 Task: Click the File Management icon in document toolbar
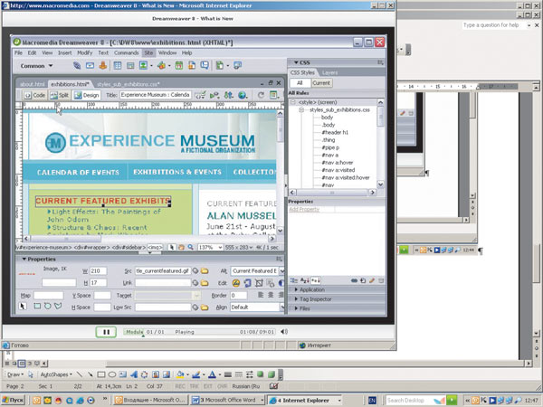click(228, 95)
